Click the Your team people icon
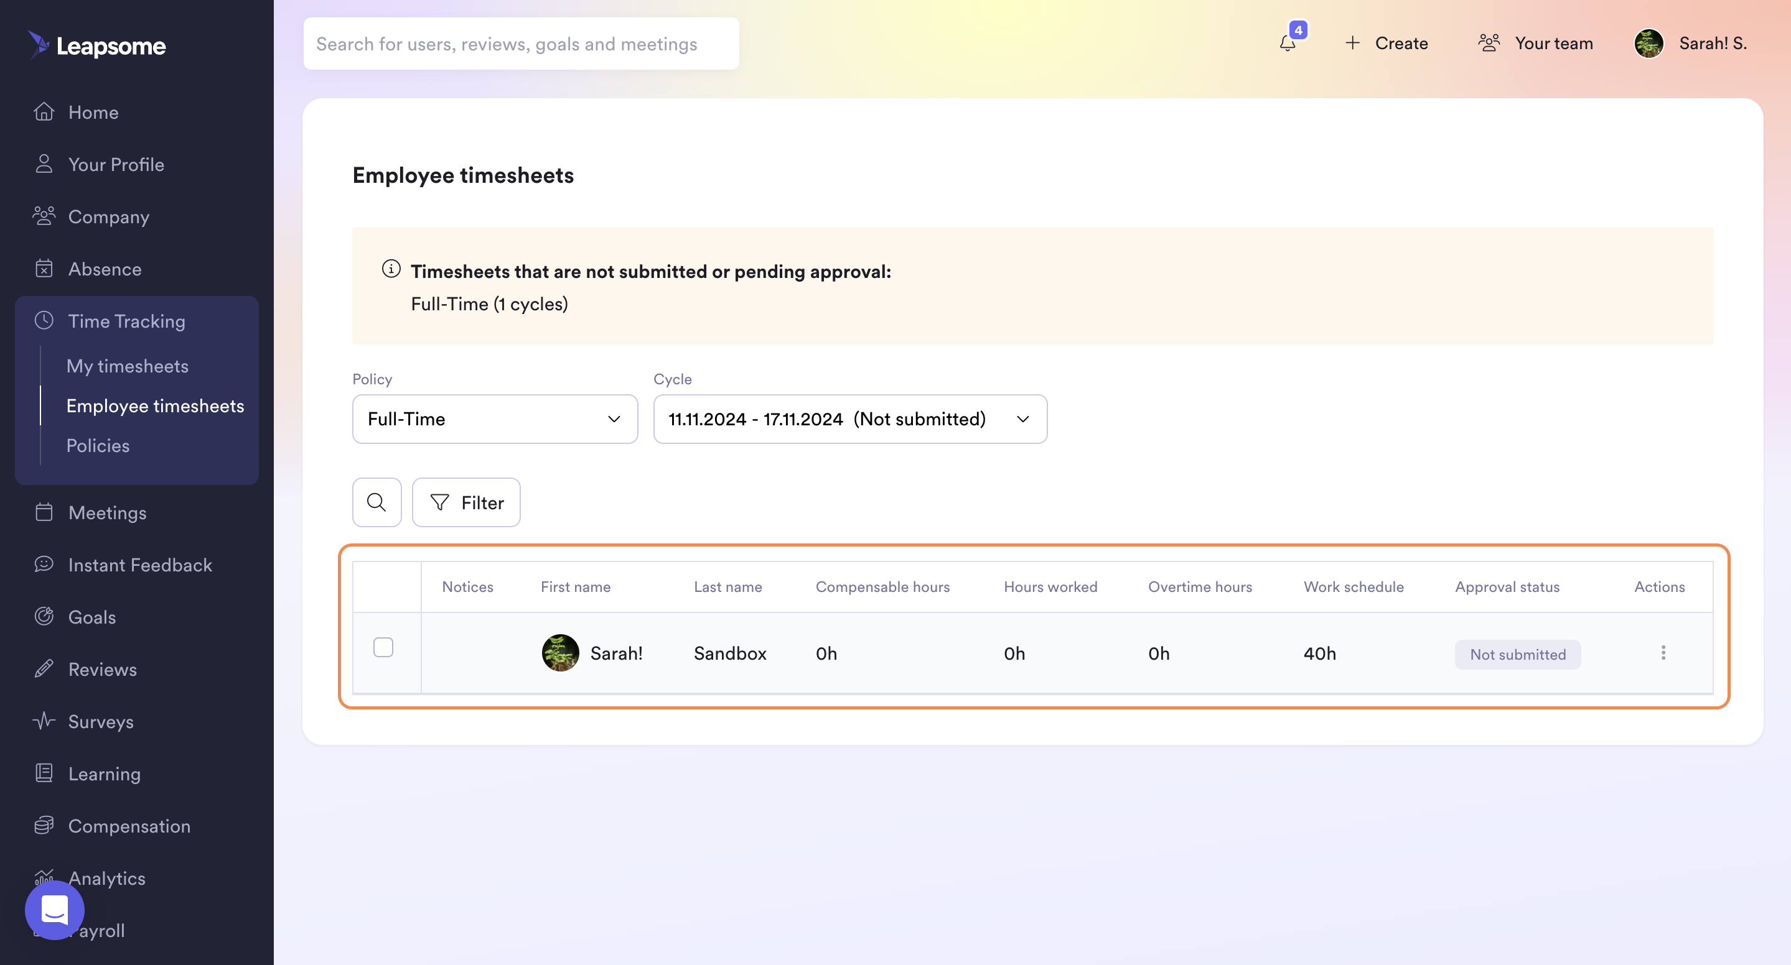1791x965 pixels. click(1489, 43)
